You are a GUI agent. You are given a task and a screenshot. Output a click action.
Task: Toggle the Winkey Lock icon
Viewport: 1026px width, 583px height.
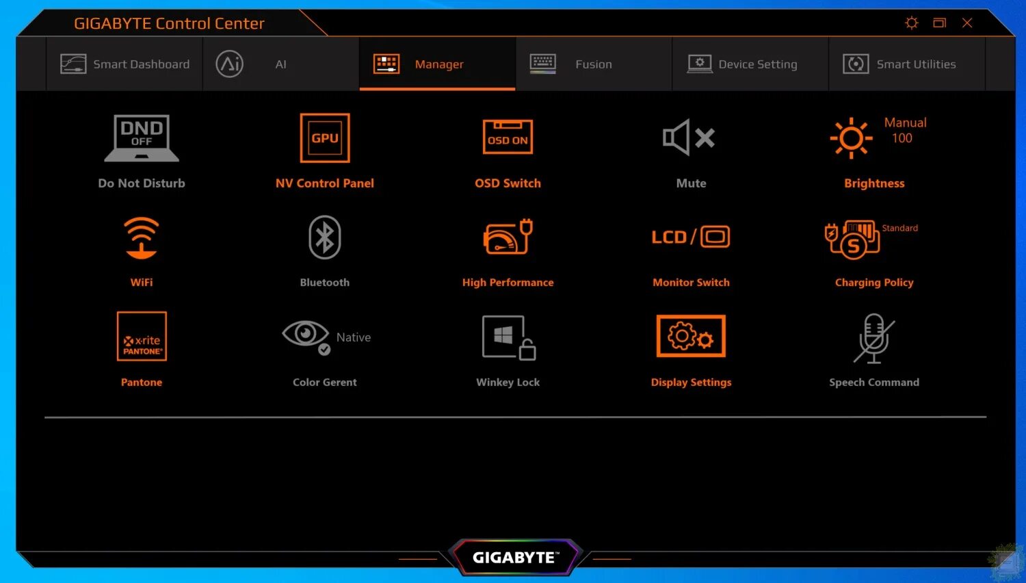508,337
